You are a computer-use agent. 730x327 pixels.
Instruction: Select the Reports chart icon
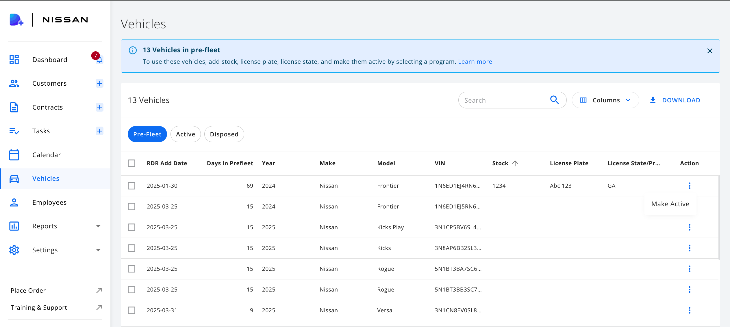click(x=14, y=226)
